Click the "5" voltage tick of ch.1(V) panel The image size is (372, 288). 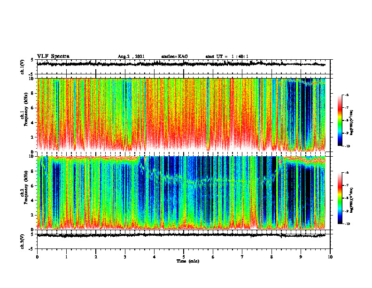(32, 60)
